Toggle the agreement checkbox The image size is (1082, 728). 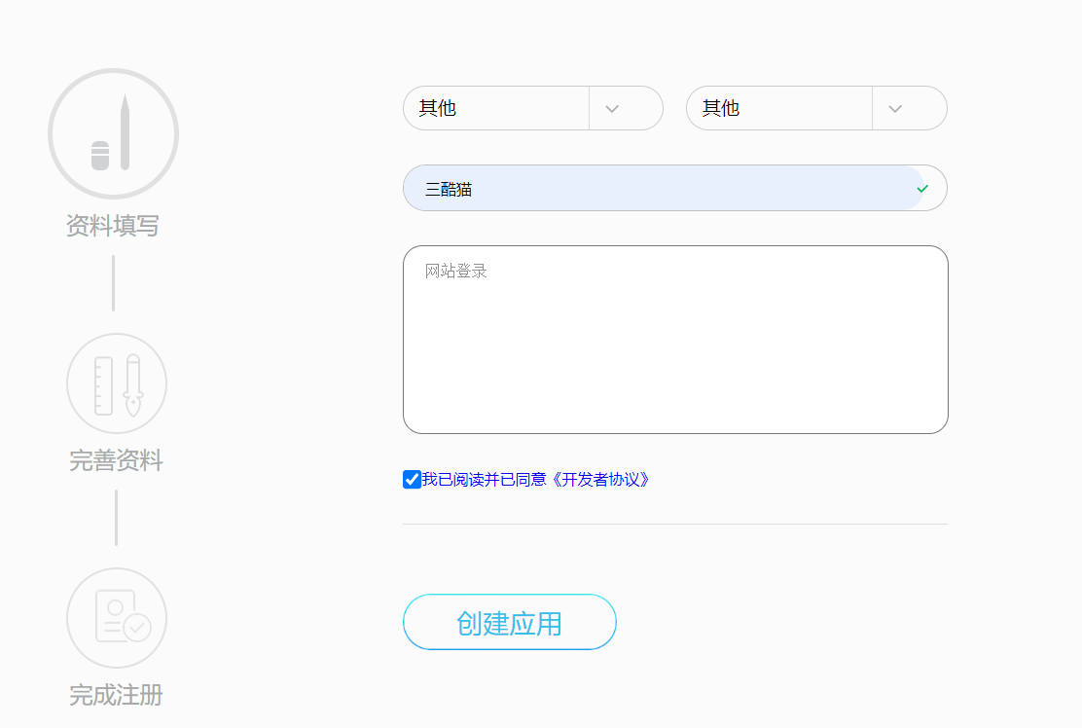tap(412, 479)
